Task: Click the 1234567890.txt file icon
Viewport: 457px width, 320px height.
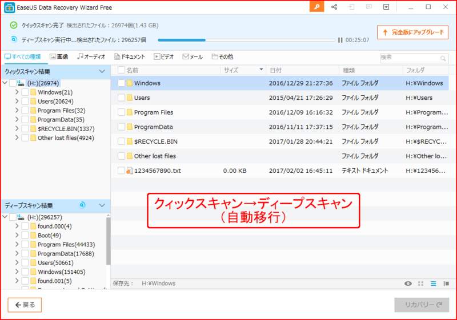Action: 130,171
